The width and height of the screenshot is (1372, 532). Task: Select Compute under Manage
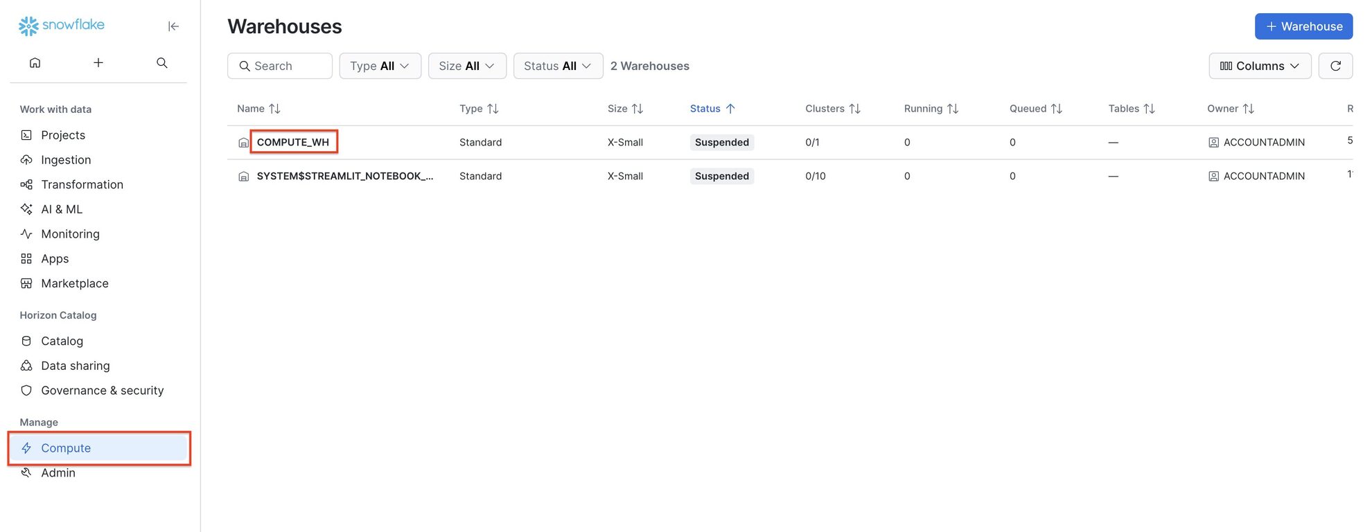coord(100,448)
